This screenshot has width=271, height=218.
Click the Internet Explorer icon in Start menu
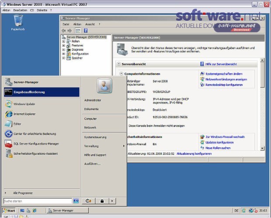[8, 114]
